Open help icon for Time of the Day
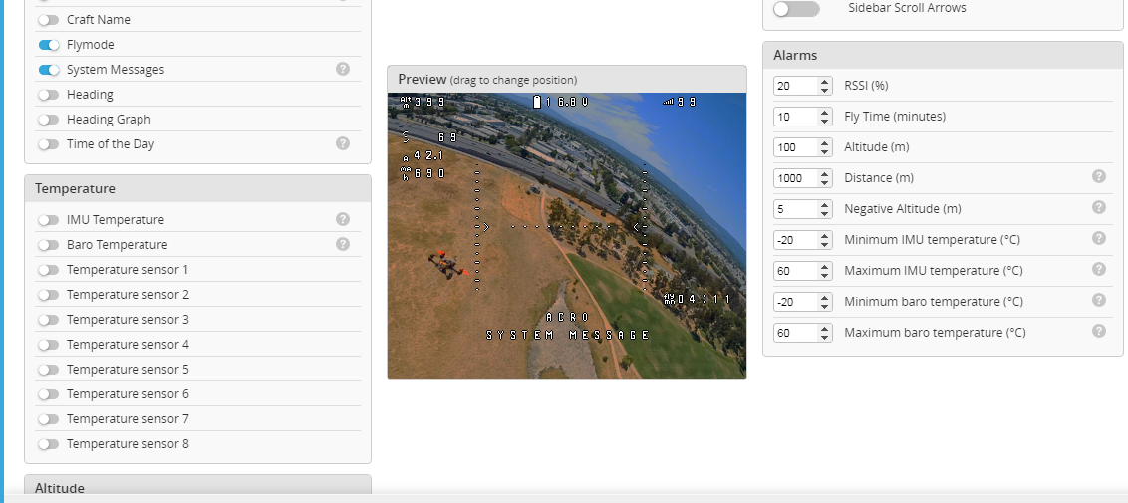The image size is (1128, 503). pos(343,143)
